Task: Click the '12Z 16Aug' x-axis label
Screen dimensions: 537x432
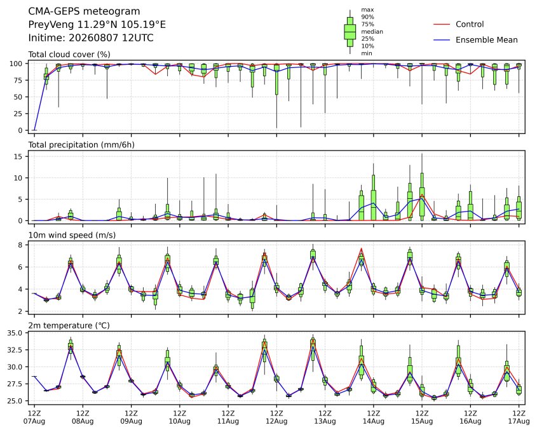Action: 470,417
